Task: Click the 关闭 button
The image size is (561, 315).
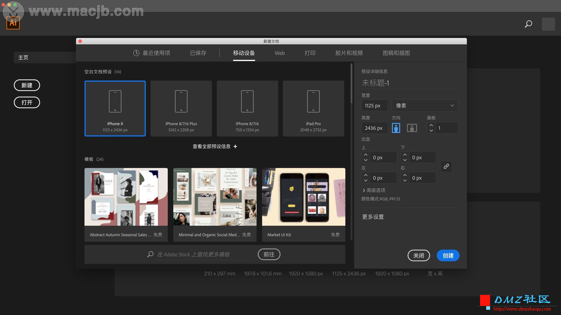Action: (419, 256)
